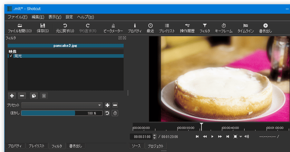Viewport: 290px width, 152px height.
Task: Paste filters clipboard icon button
Action: click(44, 96)
